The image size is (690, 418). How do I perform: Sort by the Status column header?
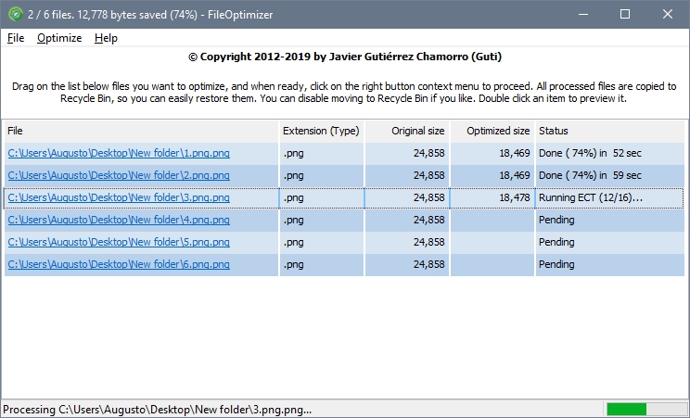610,131
